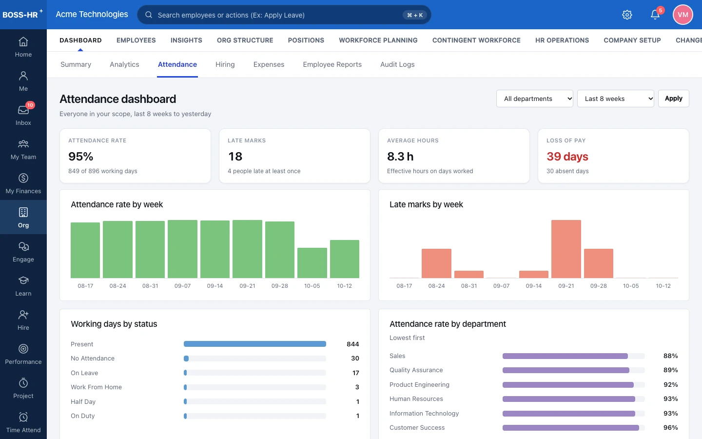Viewport: 702px width, 439px height.
Task: Open the Time Attend alarm icon
Action: [23, 418]
